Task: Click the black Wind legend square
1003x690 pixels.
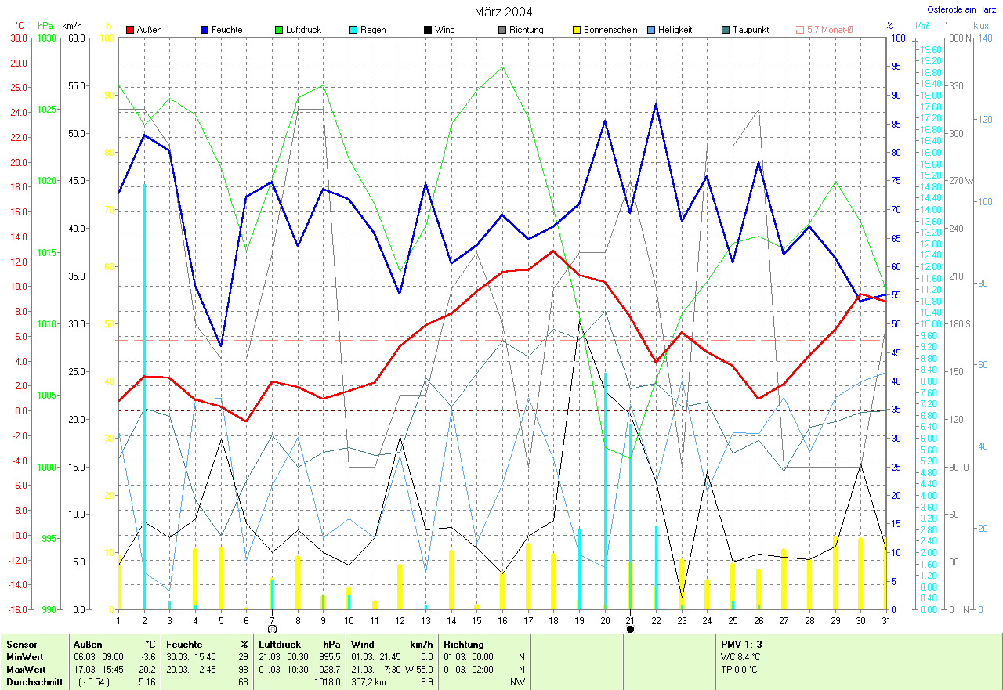Action: [x=428, y=30]
